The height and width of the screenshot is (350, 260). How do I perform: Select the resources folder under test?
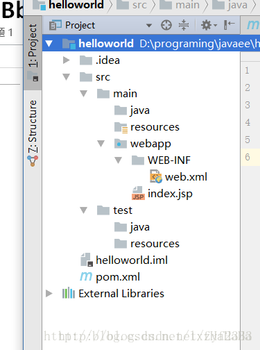coord(155,244)
